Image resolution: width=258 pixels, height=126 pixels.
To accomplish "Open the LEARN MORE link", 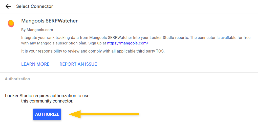I will [x=35, y=64].
